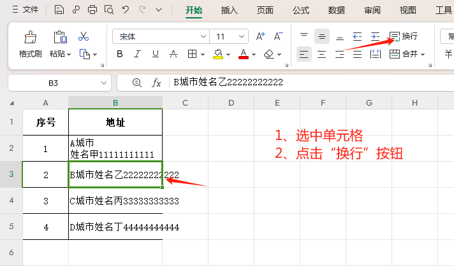
Task: Open Print Preview icon
Action: click(109, 10)
